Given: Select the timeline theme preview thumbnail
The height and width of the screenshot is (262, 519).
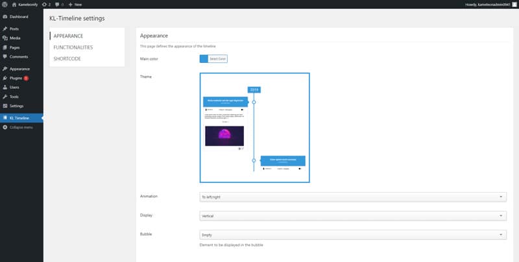Looking at the screenshot, I should click(x=254, y=127).
